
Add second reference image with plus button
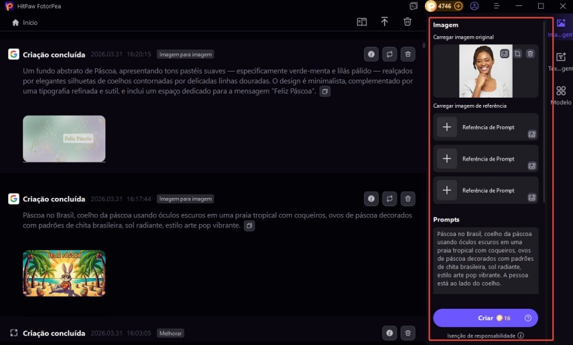[x=447, y=158]
